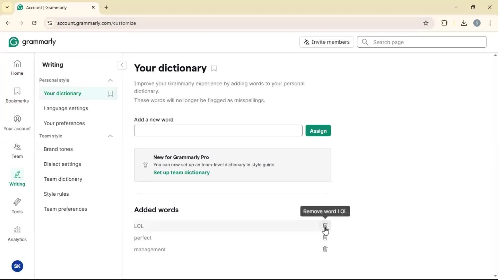Toggle bookmark on Your dictionary sidebar item
The image size is (498, 280).
[x=110, y=94]
